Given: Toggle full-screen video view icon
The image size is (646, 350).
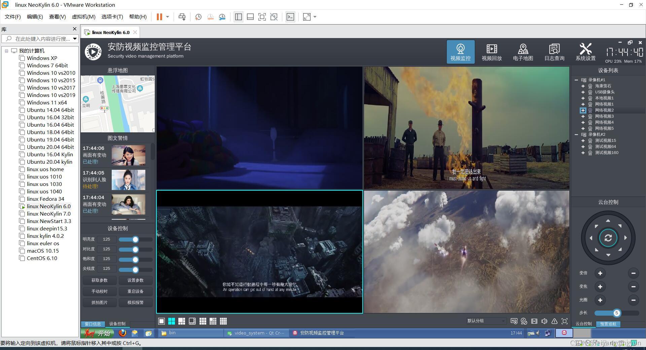Looking at the screenshot, I should 565,321.
